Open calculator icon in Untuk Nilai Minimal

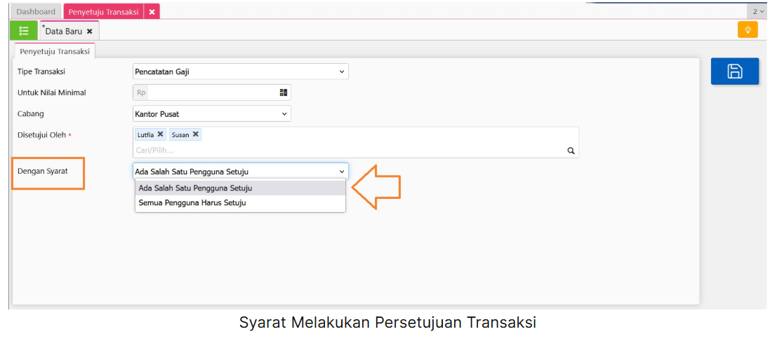284,92
